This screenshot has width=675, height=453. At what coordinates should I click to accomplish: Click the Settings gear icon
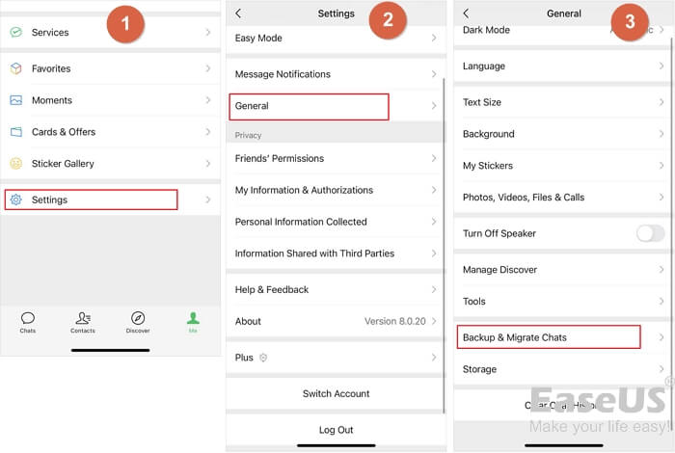click(15, 200)
